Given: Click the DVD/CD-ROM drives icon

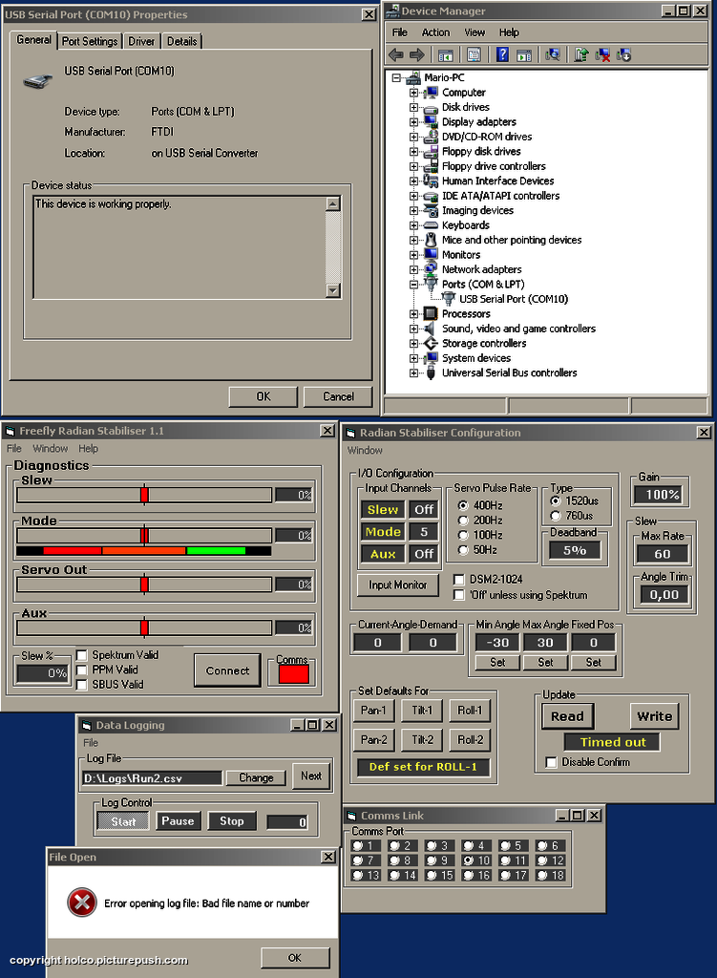Looking at the screenshot, I should click(x=431, y=137).
